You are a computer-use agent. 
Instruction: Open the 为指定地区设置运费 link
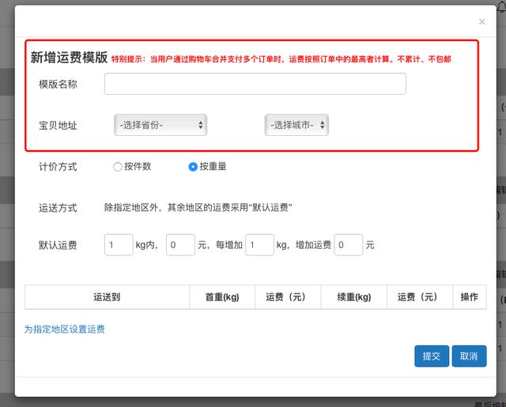pos(64,329)
